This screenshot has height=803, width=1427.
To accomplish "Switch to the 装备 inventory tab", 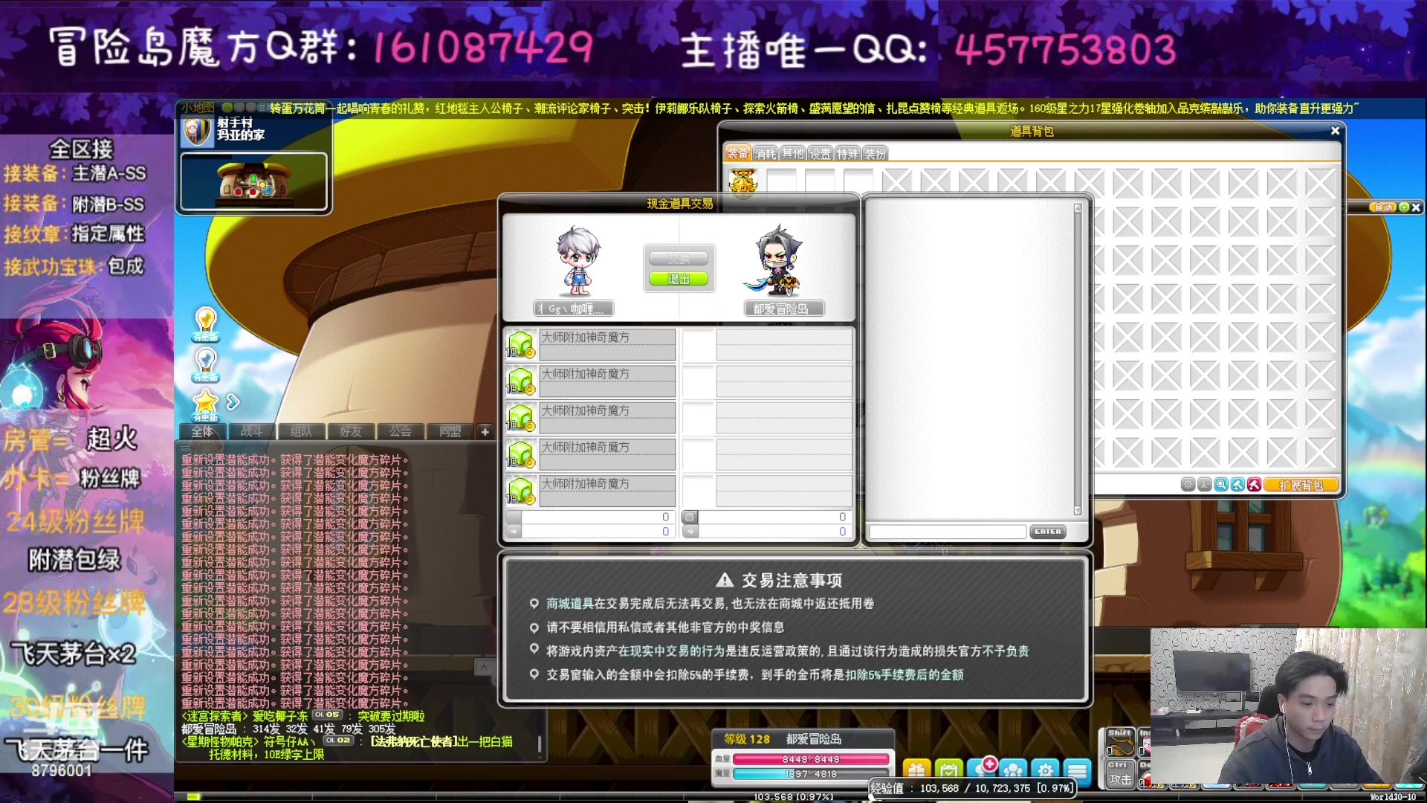I will 737,153.
